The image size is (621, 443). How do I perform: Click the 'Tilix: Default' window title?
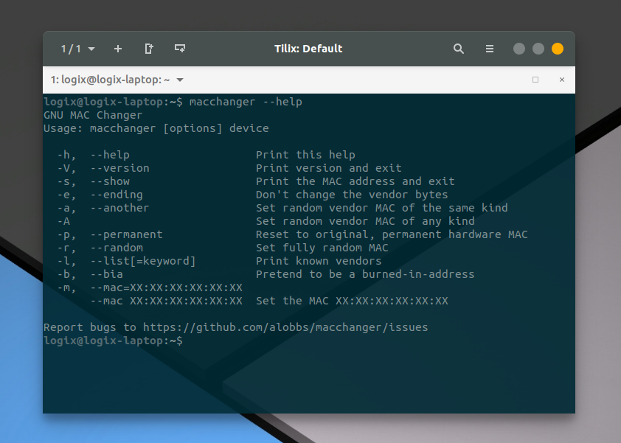pyautogui.click(x=308, y=49)
